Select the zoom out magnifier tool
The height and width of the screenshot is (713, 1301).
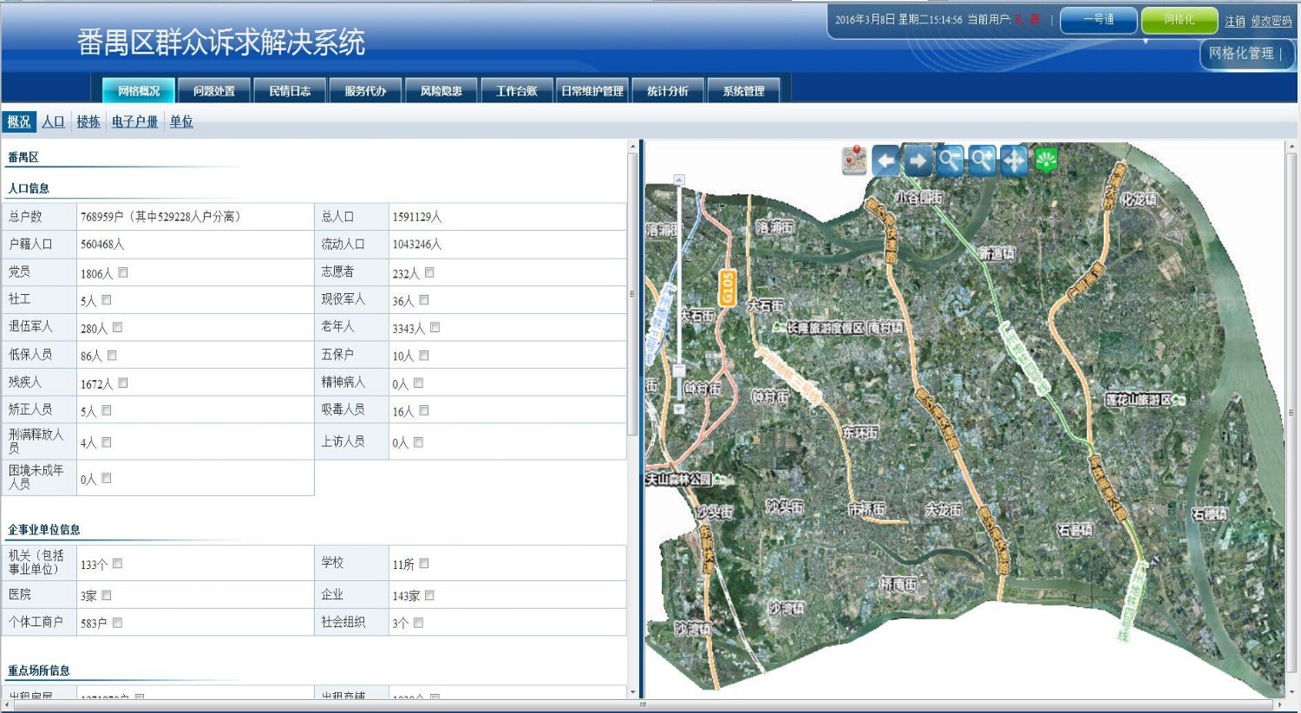[950, 160]
